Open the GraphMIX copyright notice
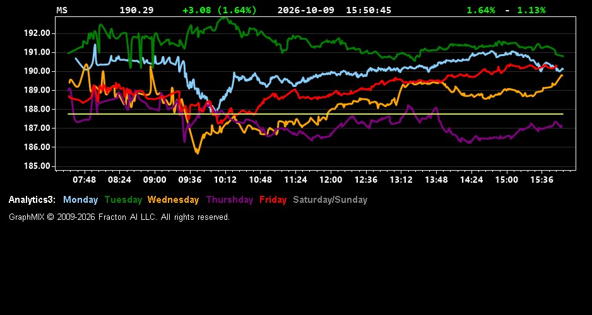This screenshot has width=592, height=315. pyautogui.click(x=119, y=217)
